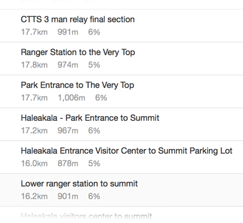Click the 991m elevation value
The width and height of the screenshot is (243, 223).
68,32
